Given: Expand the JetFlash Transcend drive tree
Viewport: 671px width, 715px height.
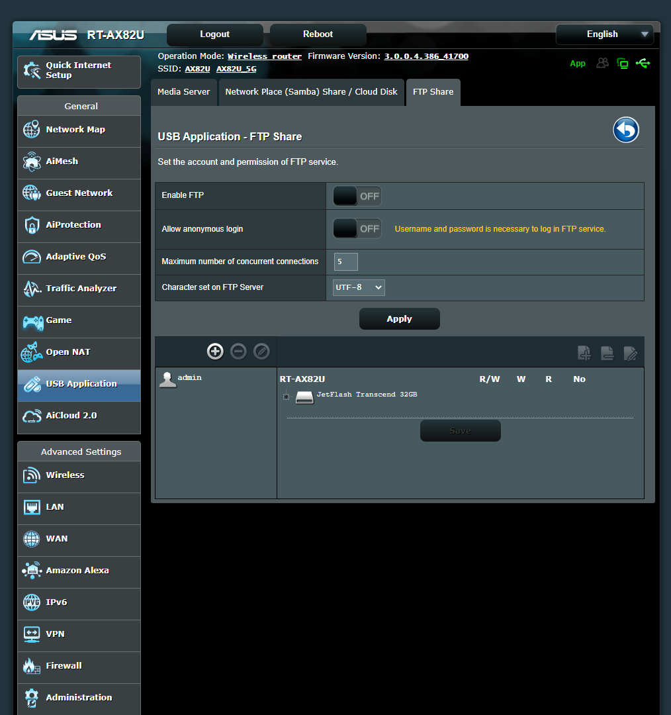Looking at the screenshot, I should pyautogui.click(x=287, y=397).
